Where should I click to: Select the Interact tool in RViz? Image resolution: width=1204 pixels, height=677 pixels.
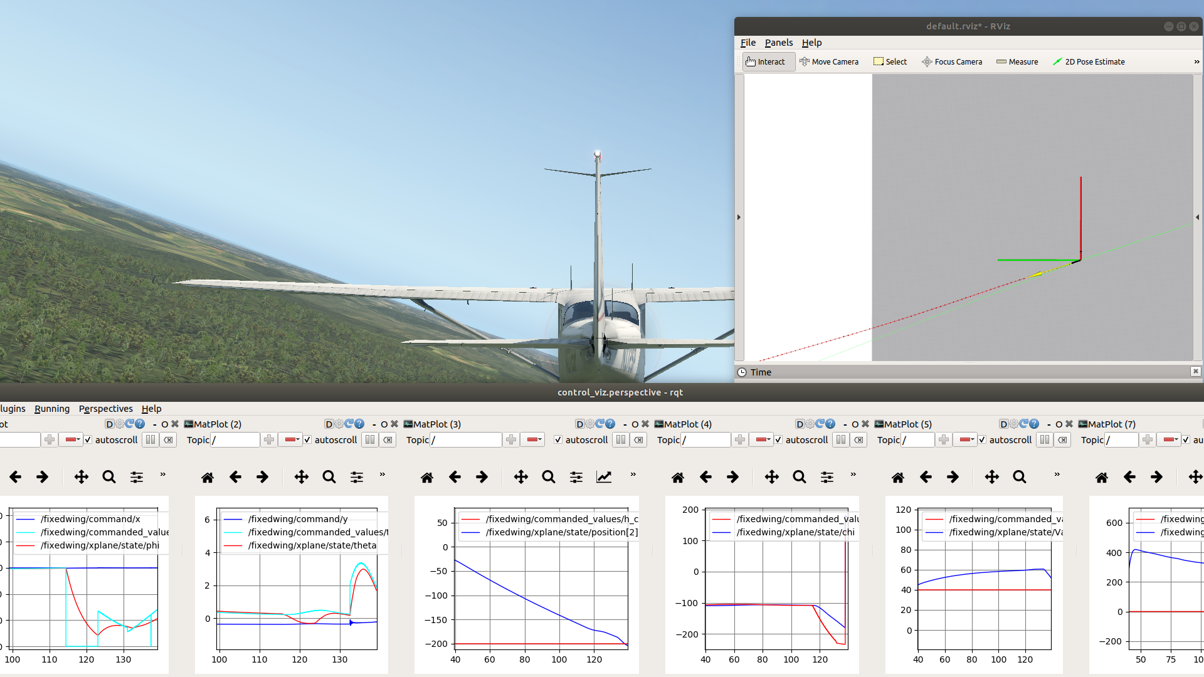click(769, 61)
